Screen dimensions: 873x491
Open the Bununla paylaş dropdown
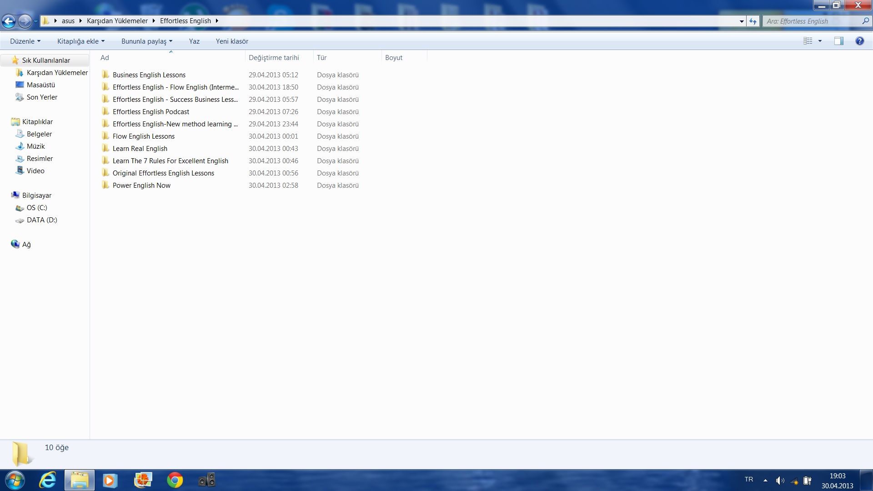click(x=147, y=41)
